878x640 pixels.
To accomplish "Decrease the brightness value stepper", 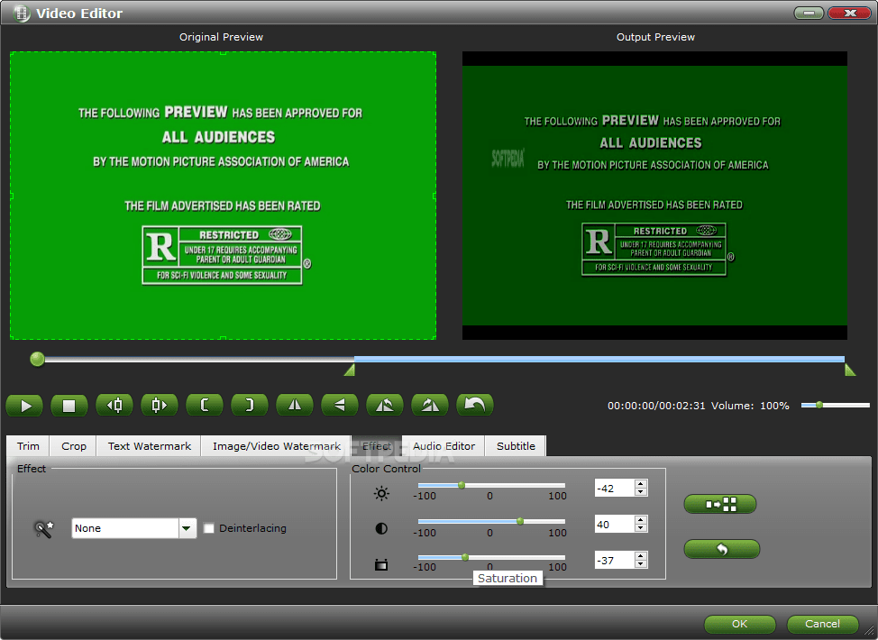I will [641, 492].
